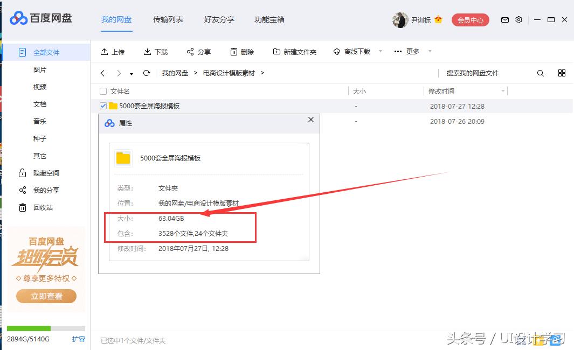Switch to grid view using the layout icon
The height and width of the screenshot is (350, 574).
coord(562,73)
